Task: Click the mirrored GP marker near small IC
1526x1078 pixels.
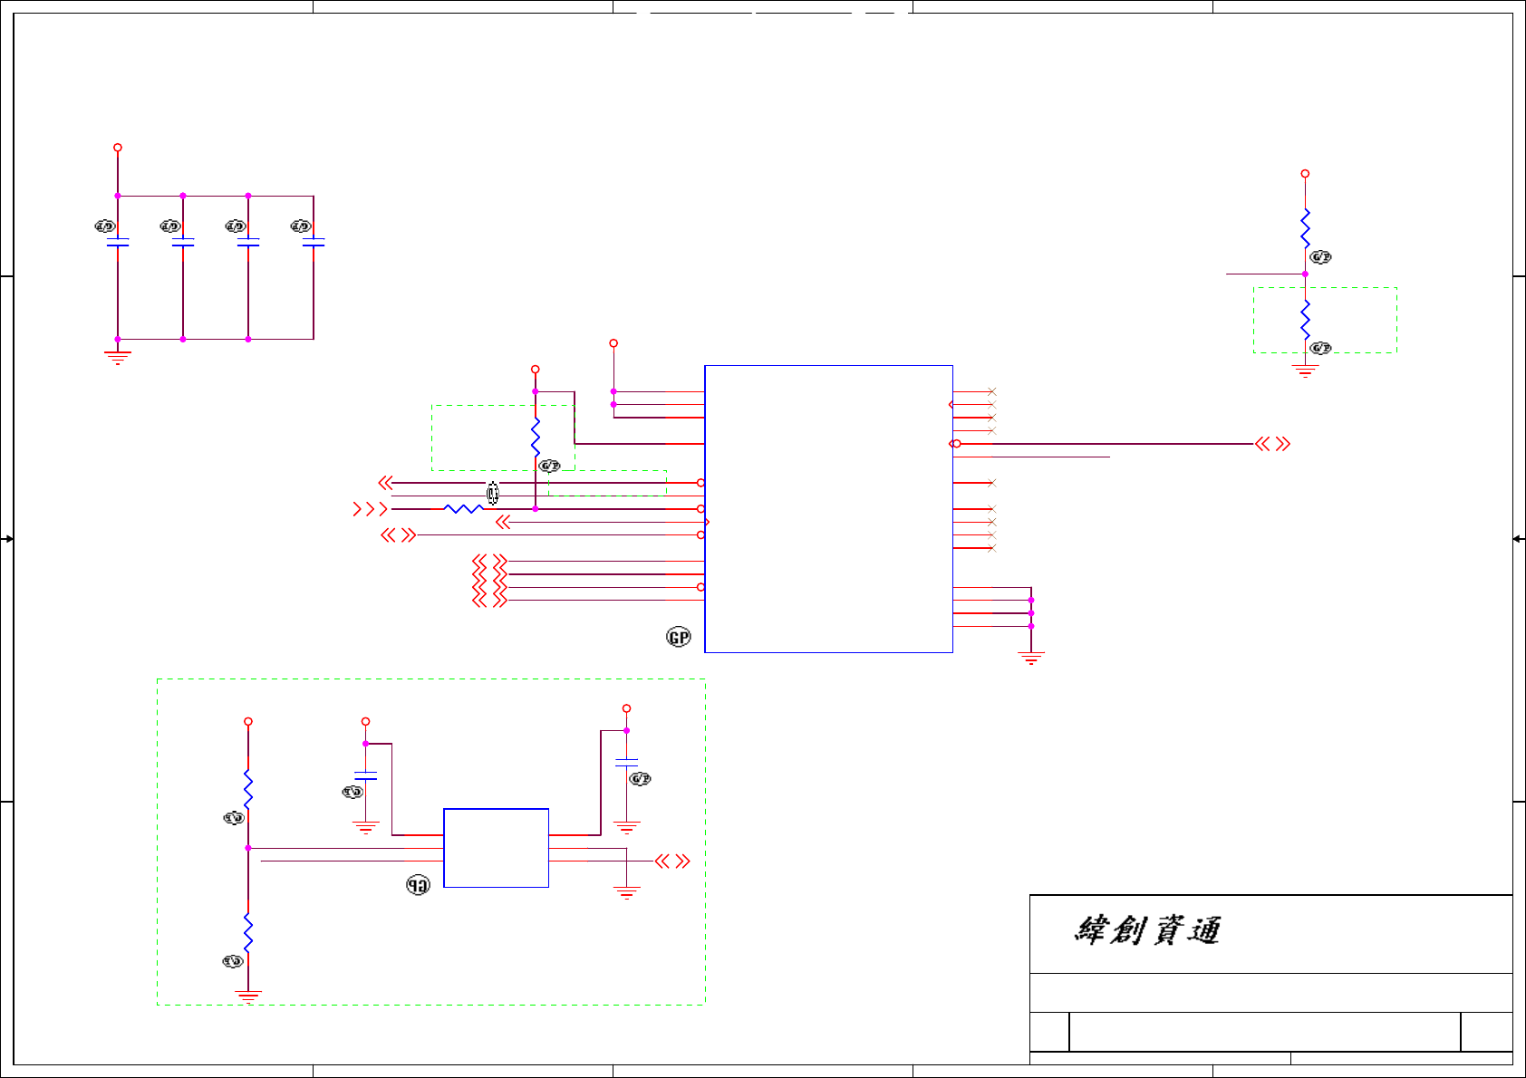Action: 418,885
